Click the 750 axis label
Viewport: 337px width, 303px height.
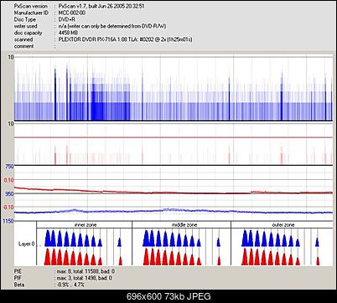(x=9, y=167)
